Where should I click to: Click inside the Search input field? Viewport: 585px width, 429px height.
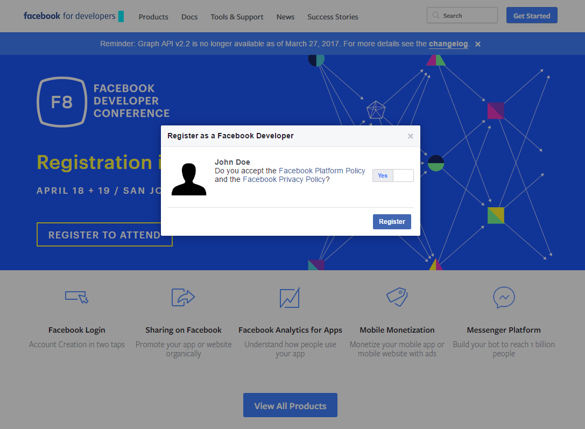tap(462, 15)
